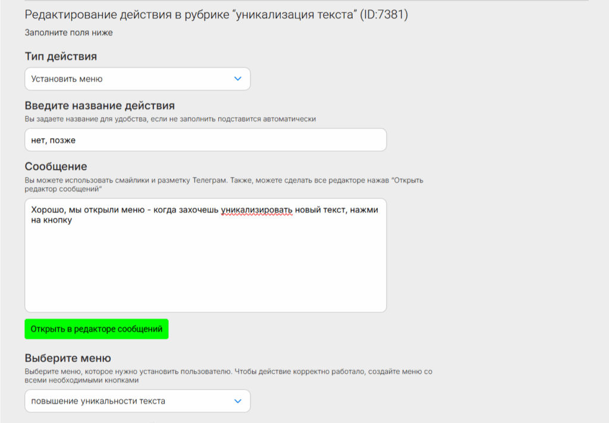The width and height of the screenshot is (609, 423).
Task: Click the 'Тип действия' field label
Action: pyautogui.click(x=61, y=57)
